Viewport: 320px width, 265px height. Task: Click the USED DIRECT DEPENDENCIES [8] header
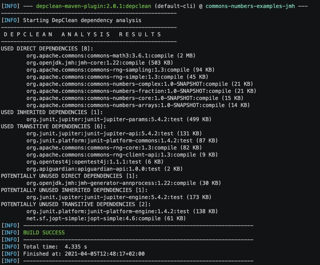[x=47, y=48]
